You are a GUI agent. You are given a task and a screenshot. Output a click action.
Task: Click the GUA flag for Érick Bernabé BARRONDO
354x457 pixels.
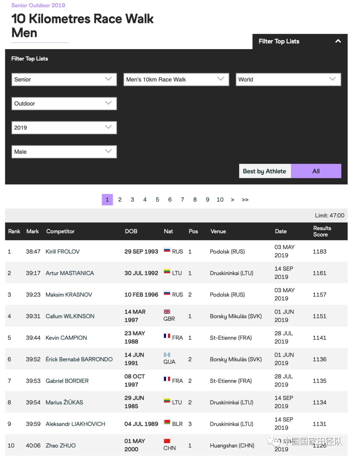coord(167,355)
